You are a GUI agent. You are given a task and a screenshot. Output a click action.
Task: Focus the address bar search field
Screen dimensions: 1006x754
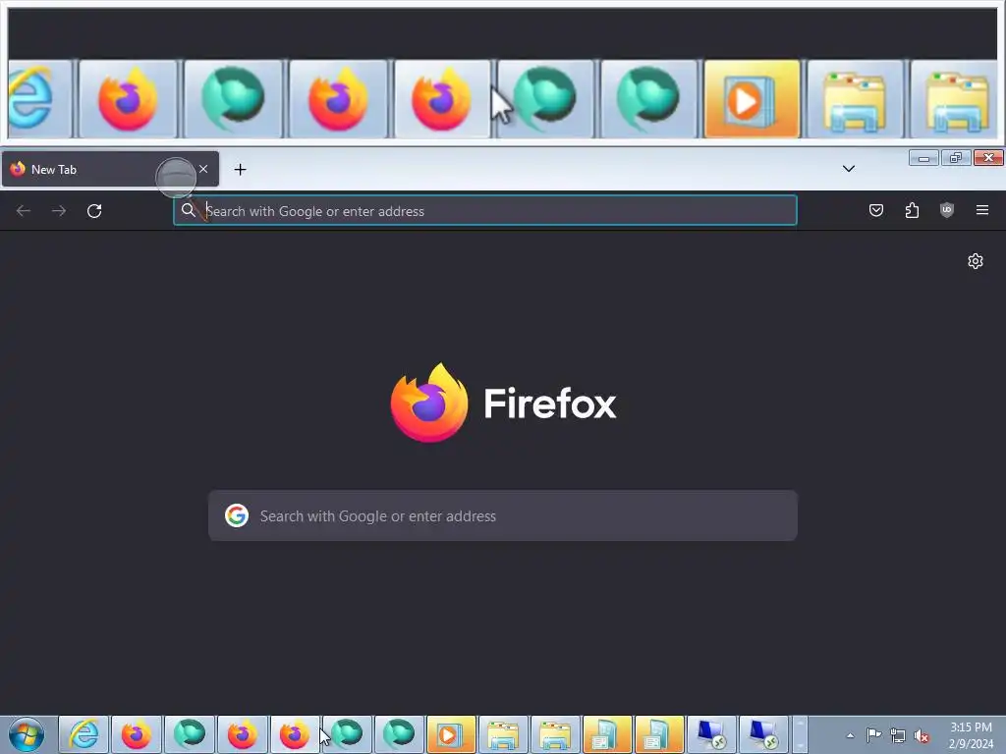tap(485, 211)
